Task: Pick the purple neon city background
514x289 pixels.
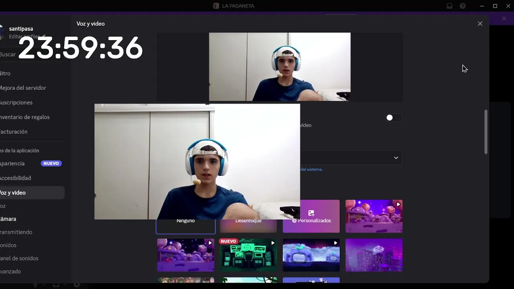Action: point(374,255)
